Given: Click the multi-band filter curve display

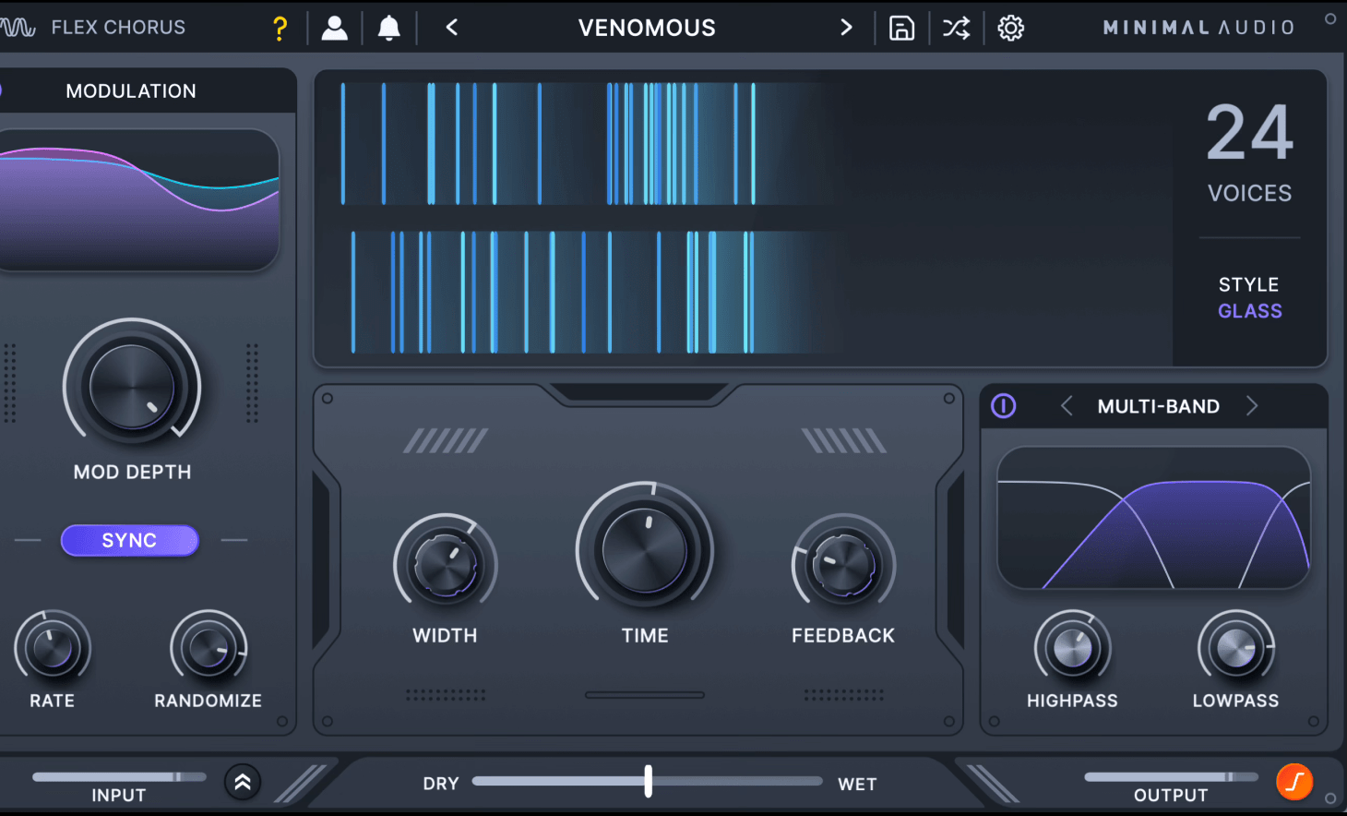Looking at the screenshot, I should point(1154,518).
